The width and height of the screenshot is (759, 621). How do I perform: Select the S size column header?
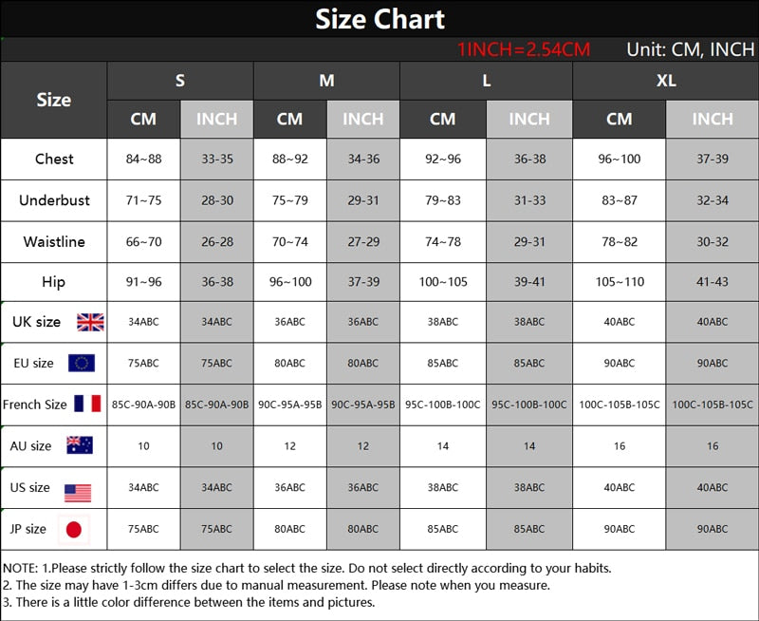(x=180, y=81)
